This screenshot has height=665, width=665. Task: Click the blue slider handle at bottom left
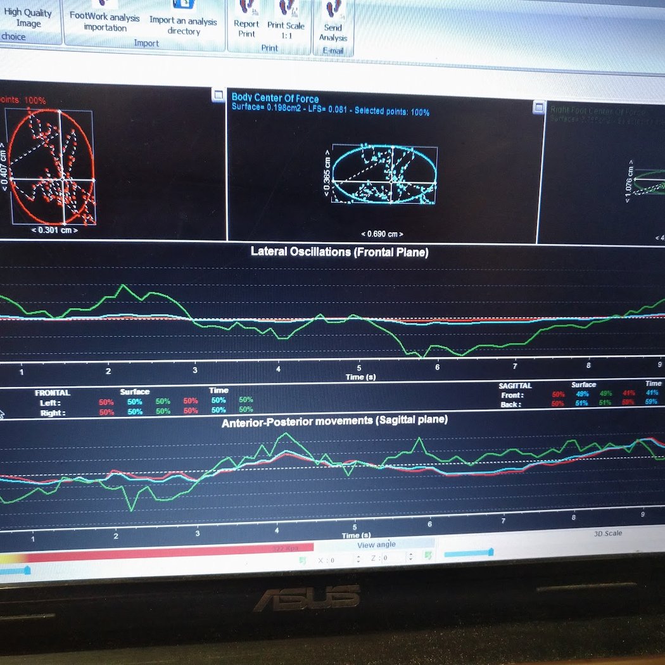pyautogui.click(x=28, y=571)
